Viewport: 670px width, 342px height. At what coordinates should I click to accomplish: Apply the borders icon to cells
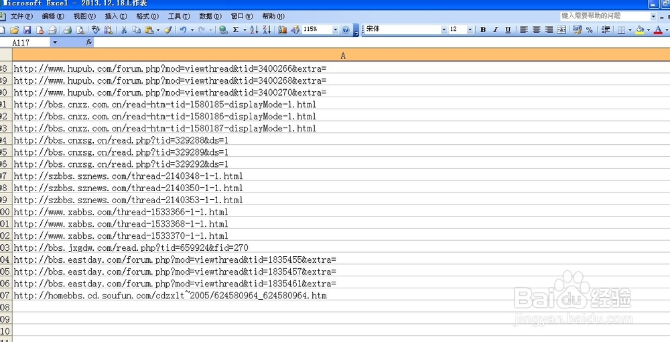tap(622, 30)
